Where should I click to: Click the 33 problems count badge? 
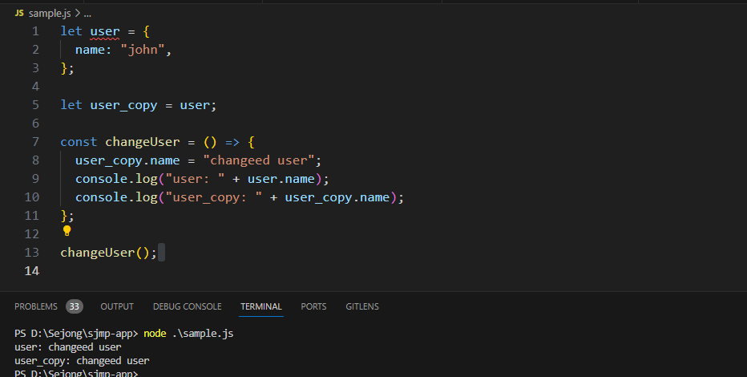(75, 306)
